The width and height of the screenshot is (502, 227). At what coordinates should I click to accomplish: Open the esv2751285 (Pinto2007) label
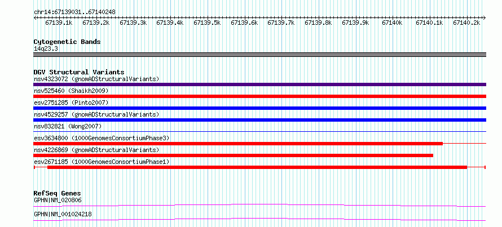tap(71, 103)
